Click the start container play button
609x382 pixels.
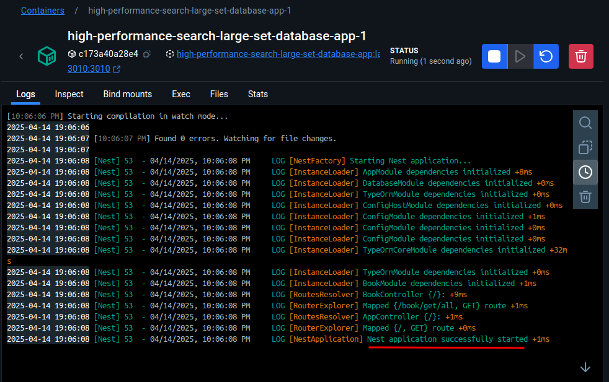click(x=520, y=56)
